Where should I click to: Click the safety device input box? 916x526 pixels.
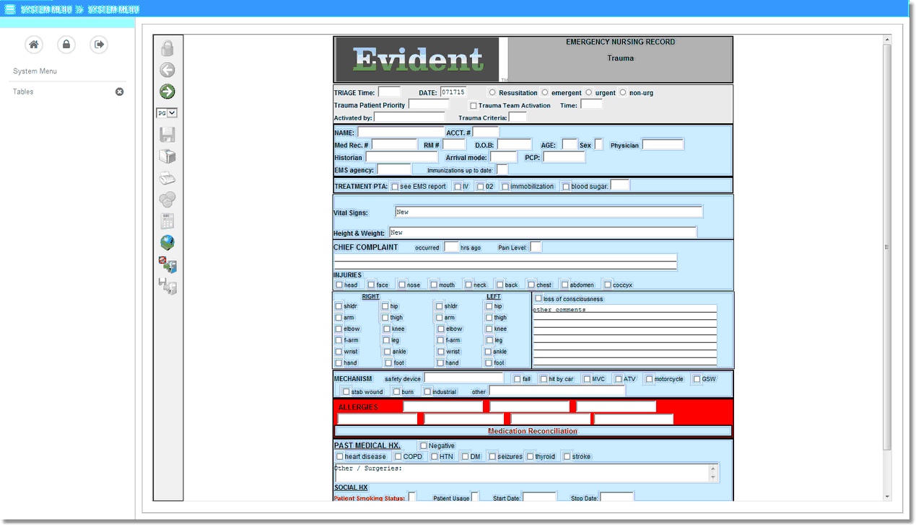coord(463,378)
